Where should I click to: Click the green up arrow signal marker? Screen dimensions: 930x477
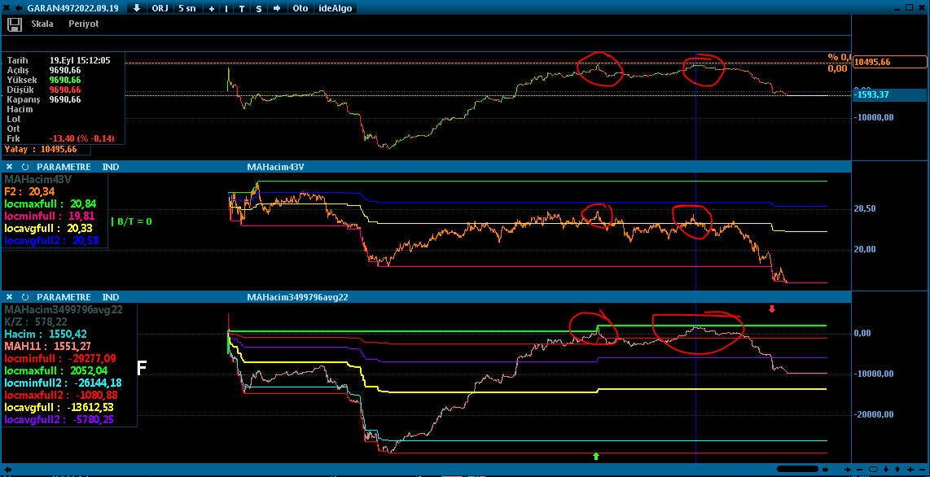597,456
